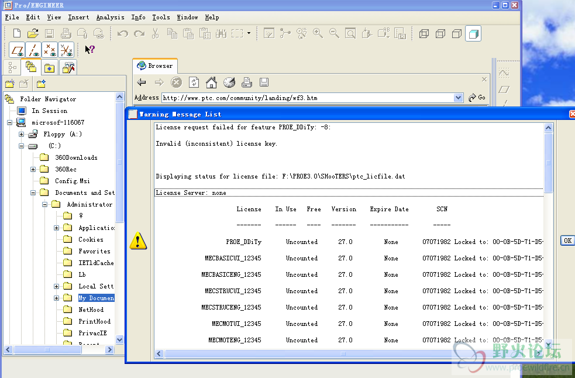Screen dimensions: 575x378
Task: Open the Insert menu
Action: [x=78, y=17]
